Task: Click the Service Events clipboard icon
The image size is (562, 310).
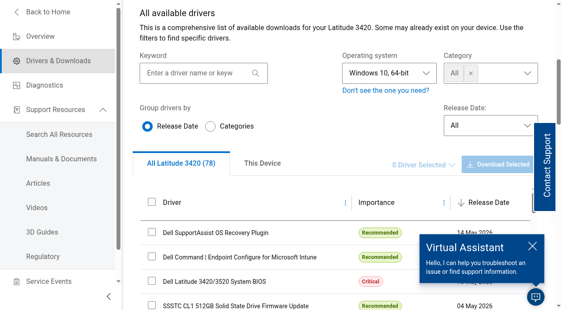Action: (x=17, y=282)
